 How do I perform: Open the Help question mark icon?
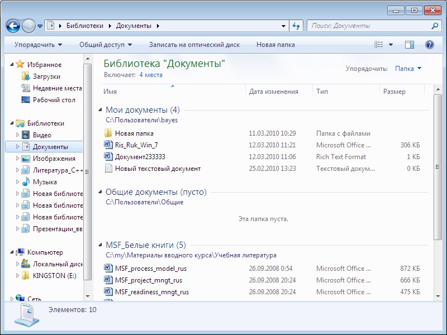coord(430,45)
